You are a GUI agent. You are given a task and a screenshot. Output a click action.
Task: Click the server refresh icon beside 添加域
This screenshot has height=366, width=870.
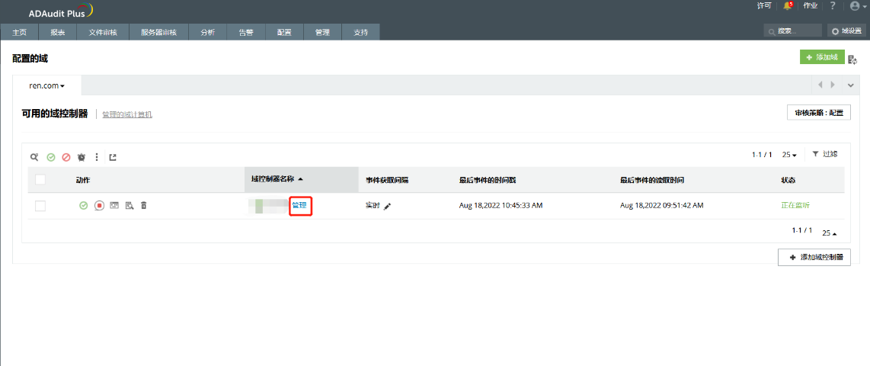tap(852, 59)
